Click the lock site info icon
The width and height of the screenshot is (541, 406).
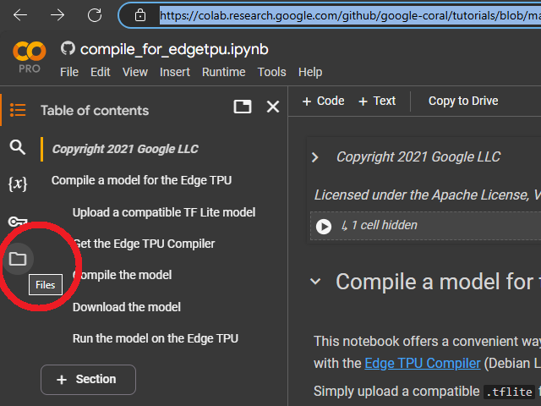coord(140,15)
